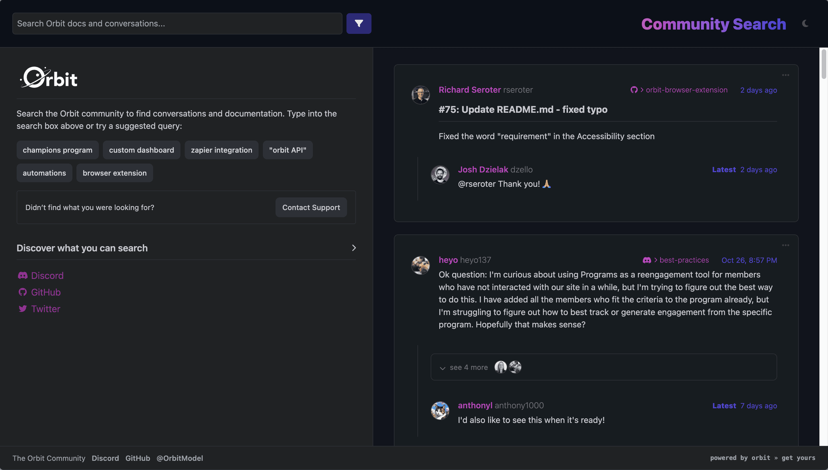This screenshot has height=470, width=828.
Task: Open The Orbit Community footer link
Action: click(49, 458)
